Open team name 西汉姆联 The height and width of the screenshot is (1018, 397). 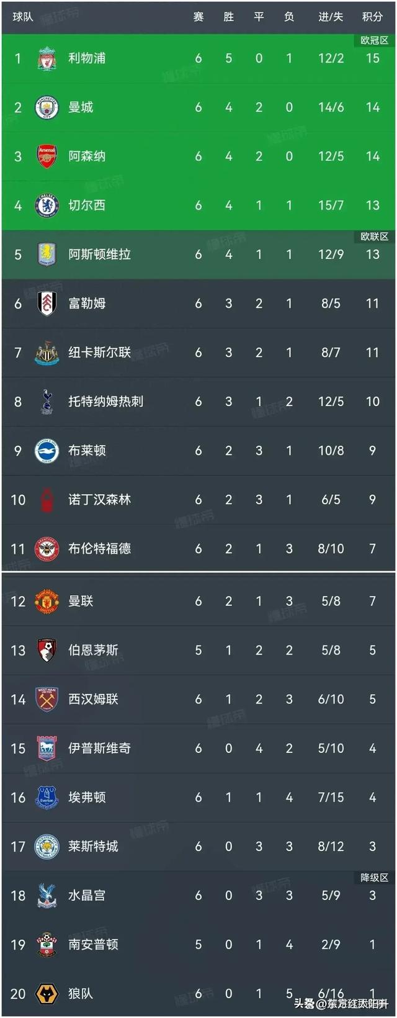(93, 700)
